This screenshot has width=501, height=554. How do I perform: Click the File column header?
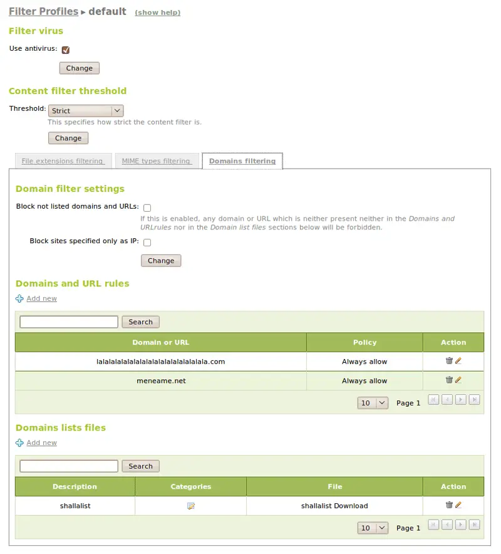[x=334, y=486]
